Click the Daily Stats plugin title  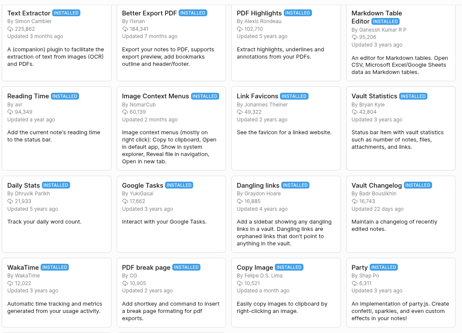tap(24, 186)
